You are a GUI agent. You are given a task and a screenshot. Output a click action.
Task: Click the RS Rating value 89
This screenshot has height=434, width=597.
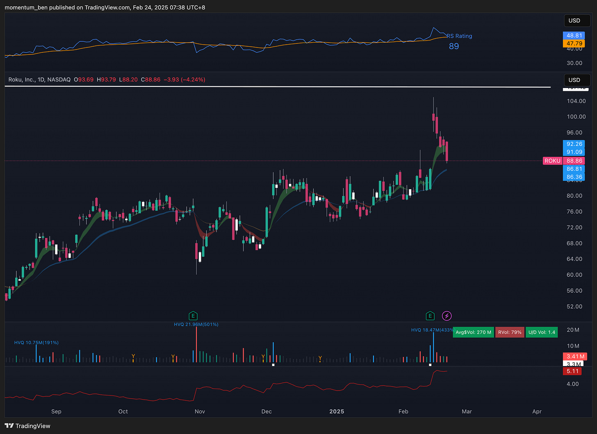click(454, 46)
